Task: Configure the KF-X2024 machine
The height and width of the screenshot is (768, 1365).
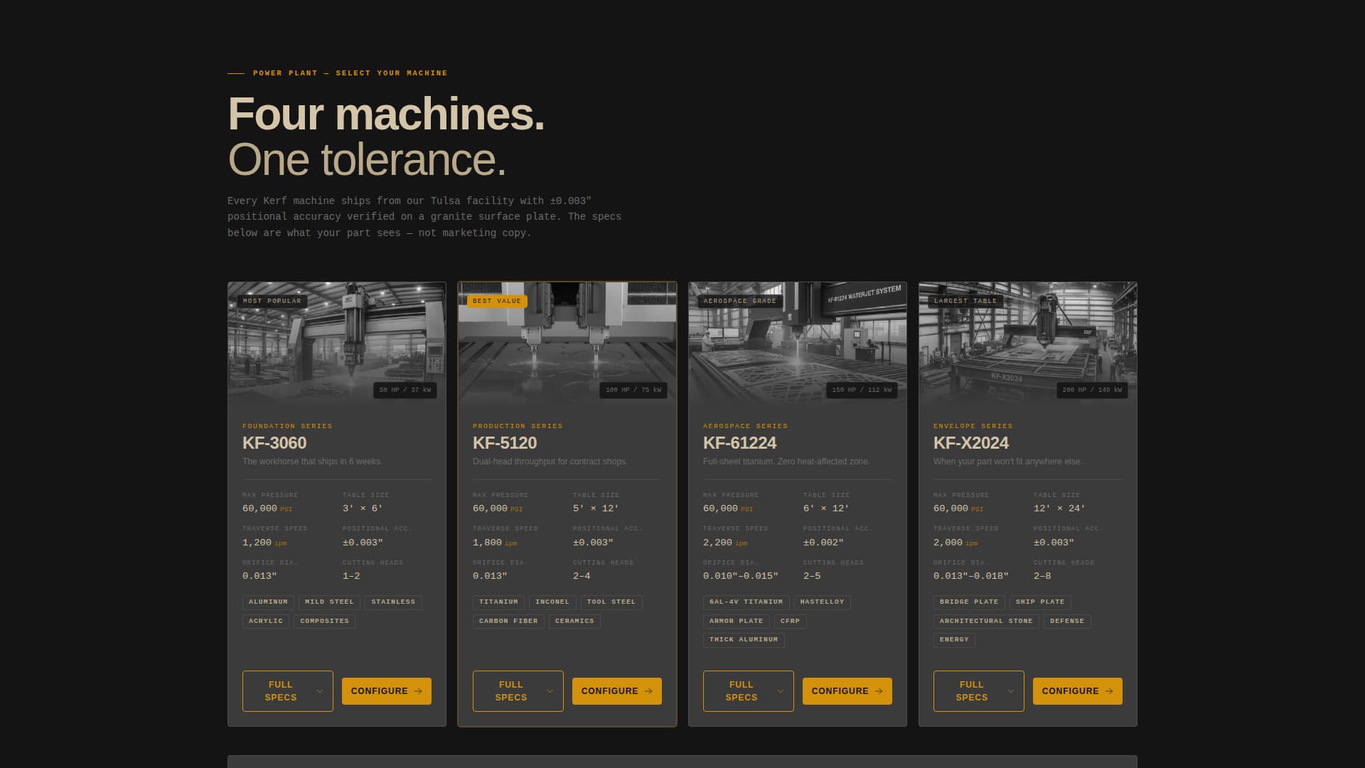Action: [x=1077, y=690]
